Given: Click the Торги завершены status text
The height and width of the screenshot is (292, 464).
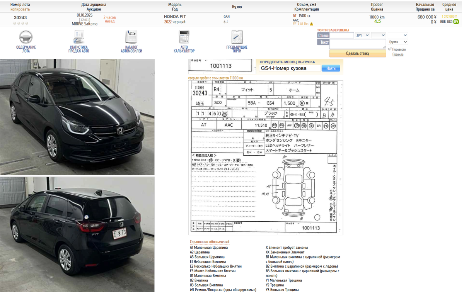Looking at the screenshot, I should point(333,30).
